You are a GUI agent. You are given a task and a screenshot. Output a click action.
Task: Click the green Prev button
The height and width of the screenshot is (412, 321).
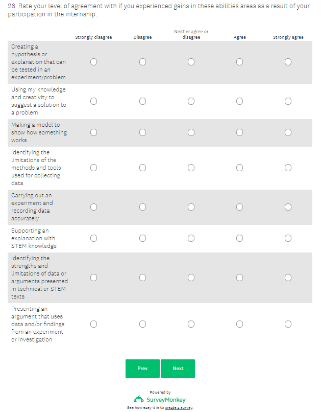[142, 369]
